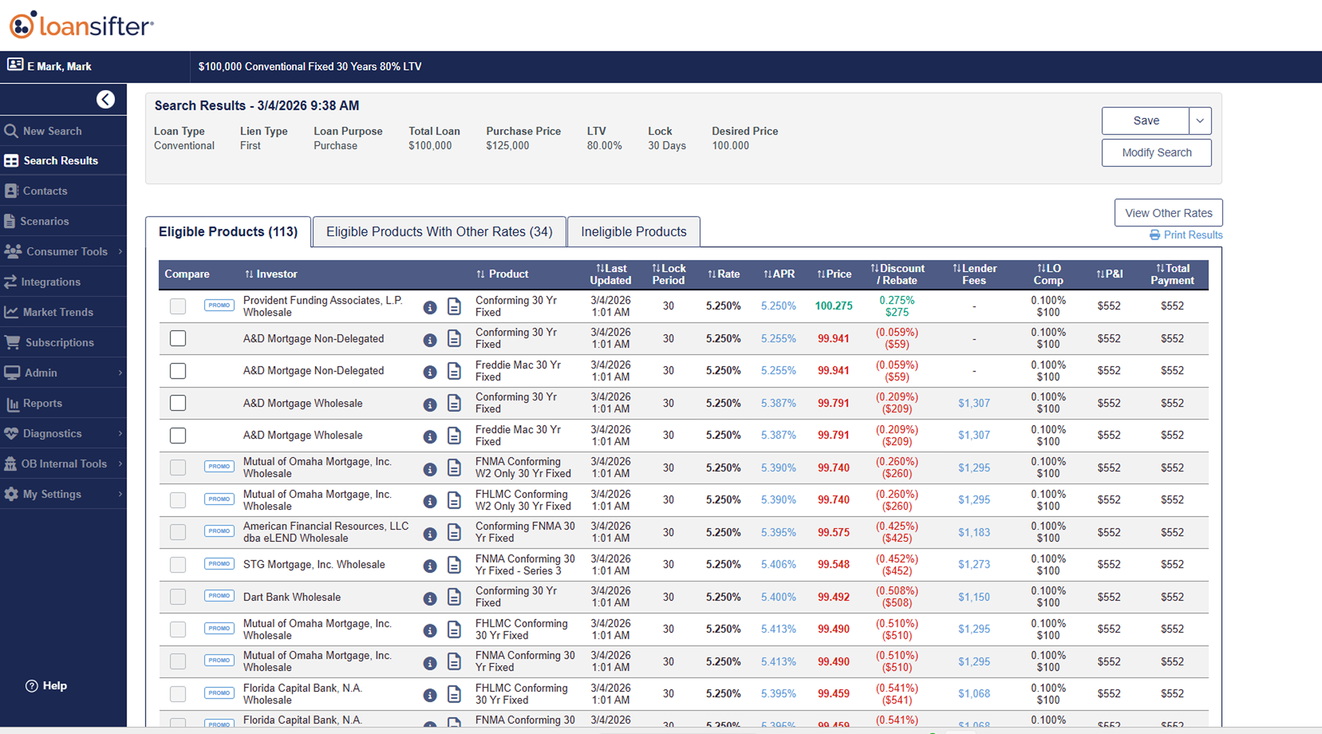Check compare box for A&D Non-Delegated Conforming row
The width and height of the screenshot is (1322, 734).
pos(178,338)
